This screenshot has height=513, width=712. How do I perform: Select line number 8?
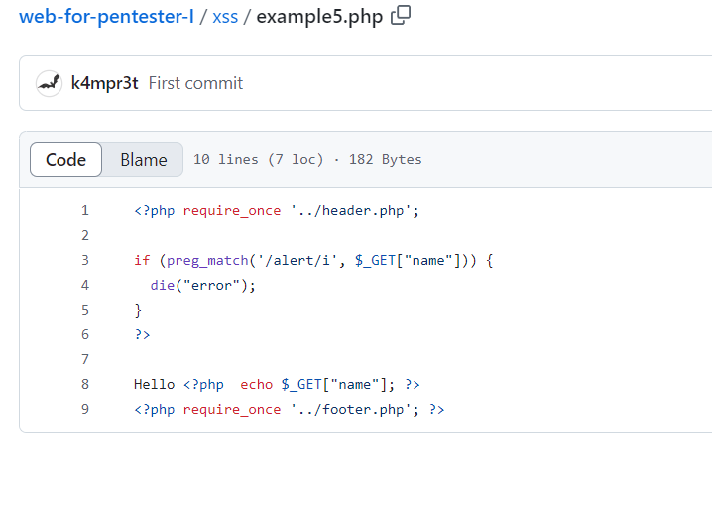tap(85, 384)
